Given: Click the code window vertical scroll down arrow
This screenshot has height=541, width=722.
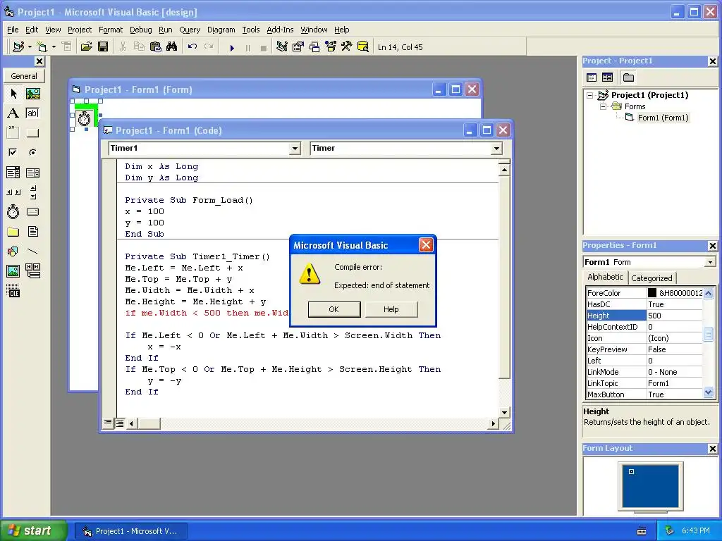Looking at the screenshot, I should (504, 412).
